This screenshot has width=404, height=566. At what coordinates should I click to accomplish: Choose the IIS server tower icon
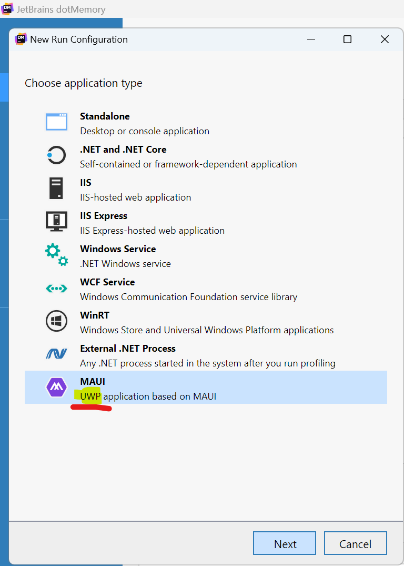pos(56,188)
